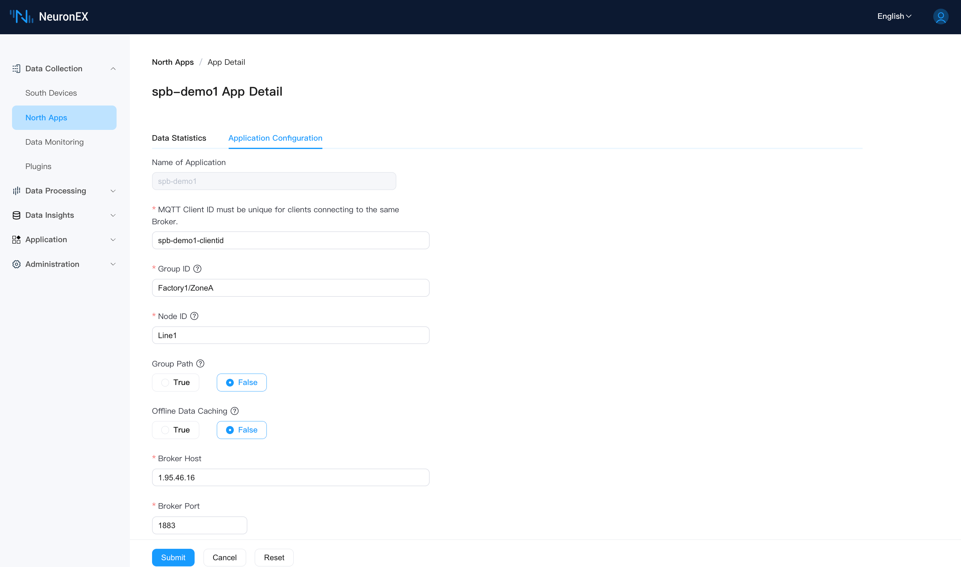
Task: Enable Offline Data Caching with True
Action: click(x=175, y=430)
